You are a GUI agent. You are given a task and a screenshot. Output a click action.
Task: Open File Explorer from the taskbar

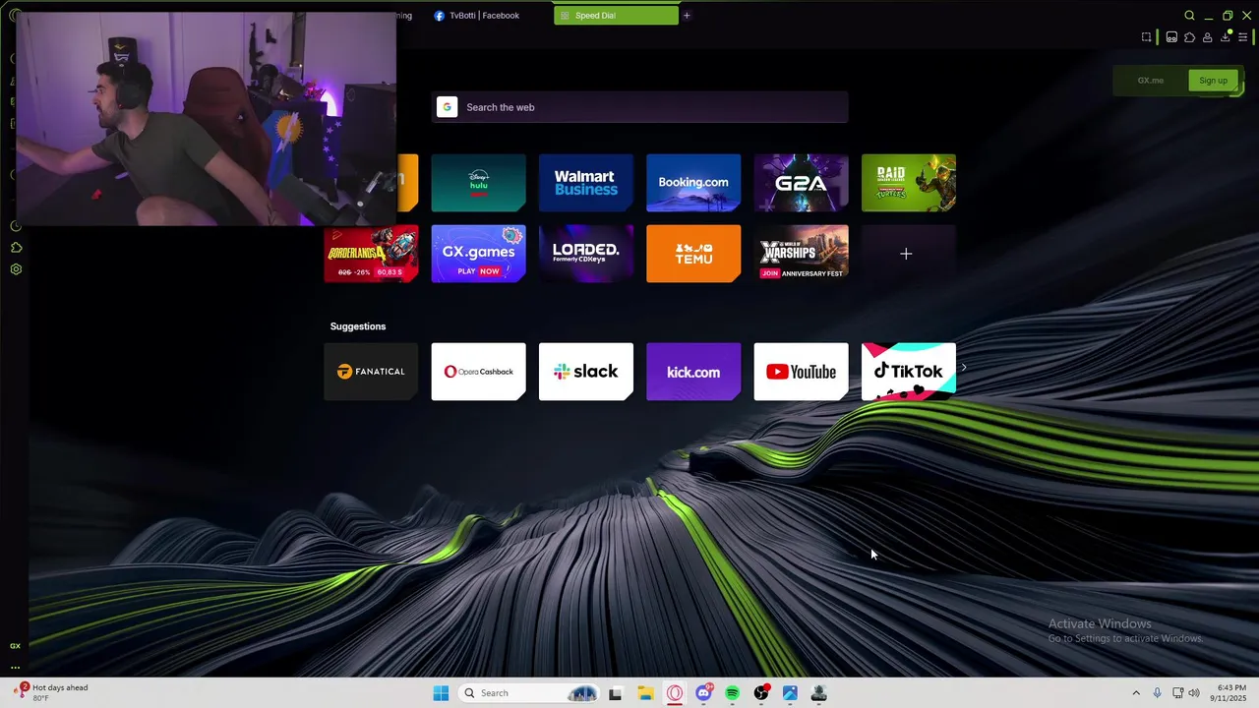(645, 693)
